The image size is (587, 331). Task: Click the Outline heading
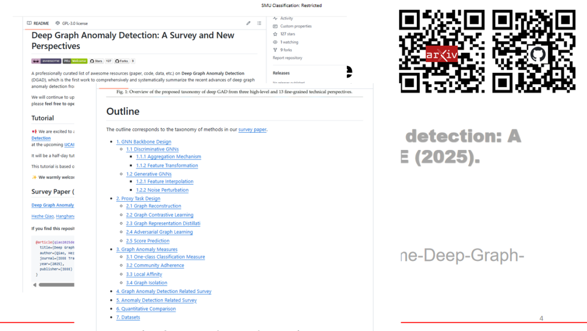[123, 111]
